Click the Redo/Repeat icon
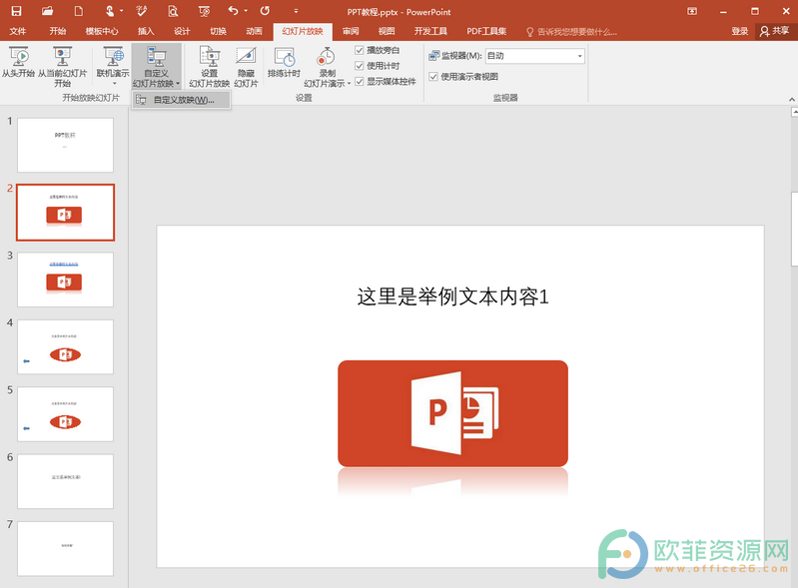 [x=265, y=11]
